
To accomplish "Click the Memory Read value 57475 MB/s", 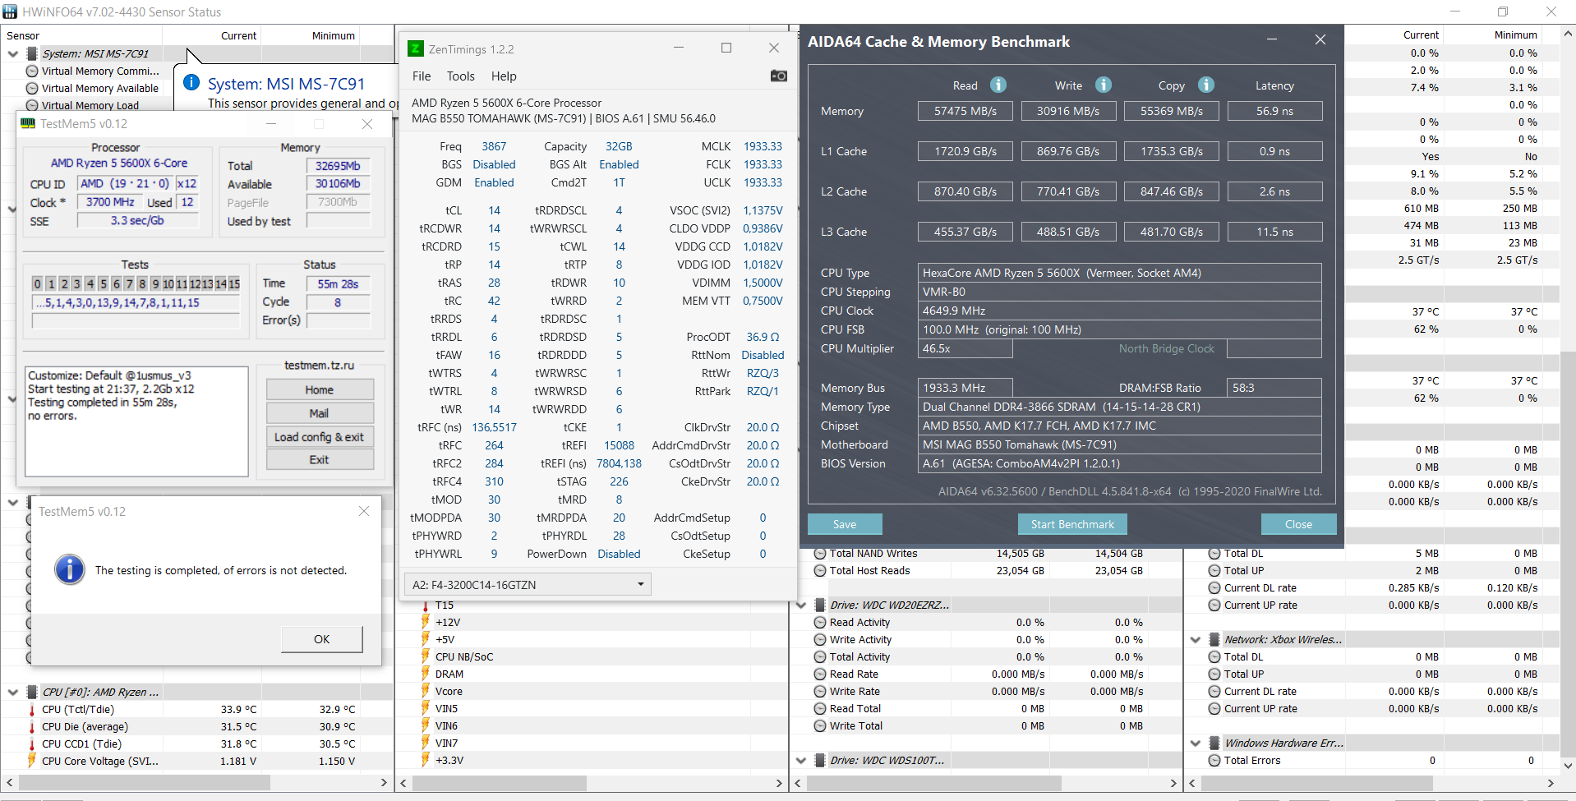I will [965, 111].
